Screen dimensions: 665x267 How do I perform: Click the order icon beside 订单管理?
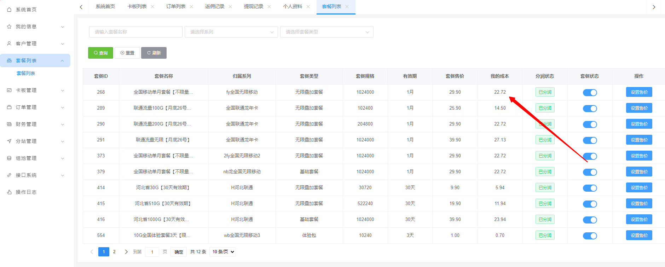[9, 107]
